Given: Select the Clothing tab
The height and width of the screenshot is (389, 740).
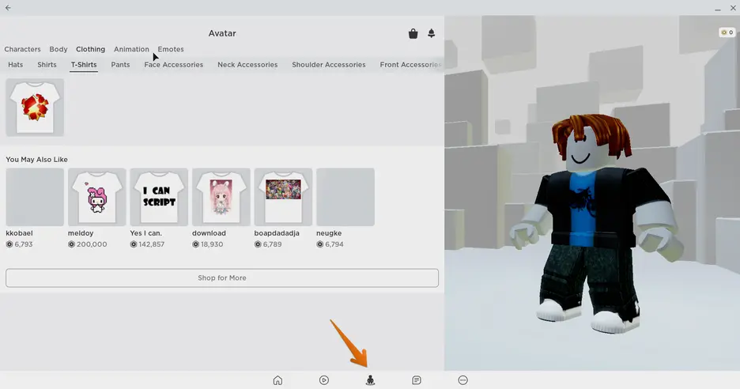Looking at the screenshot, I should [x=90, y=49].
